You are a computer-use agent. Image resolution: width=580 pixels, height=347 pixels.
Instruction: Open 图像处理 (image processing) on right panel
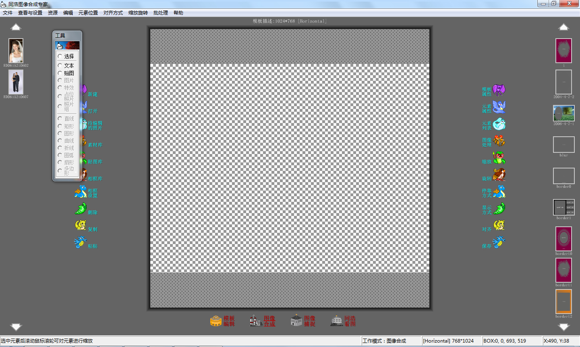(499, 141)
